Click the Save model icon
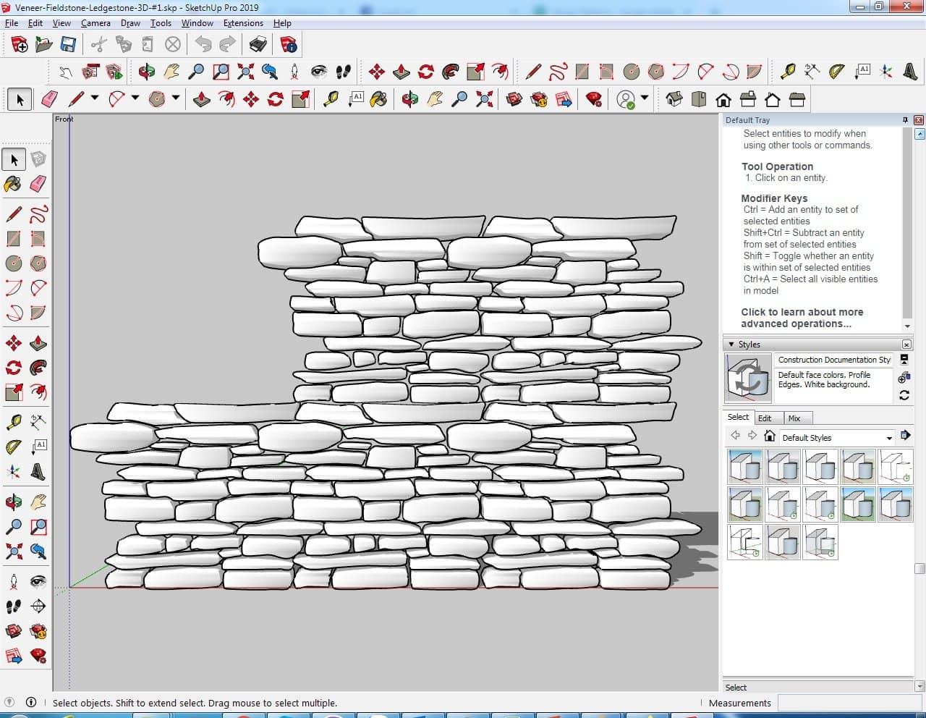The width and height of the screenshot is (926, 718). point(68,45)
